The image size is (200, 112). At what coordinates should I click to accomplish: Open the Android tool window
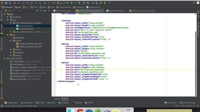click(x=27, y=103)
